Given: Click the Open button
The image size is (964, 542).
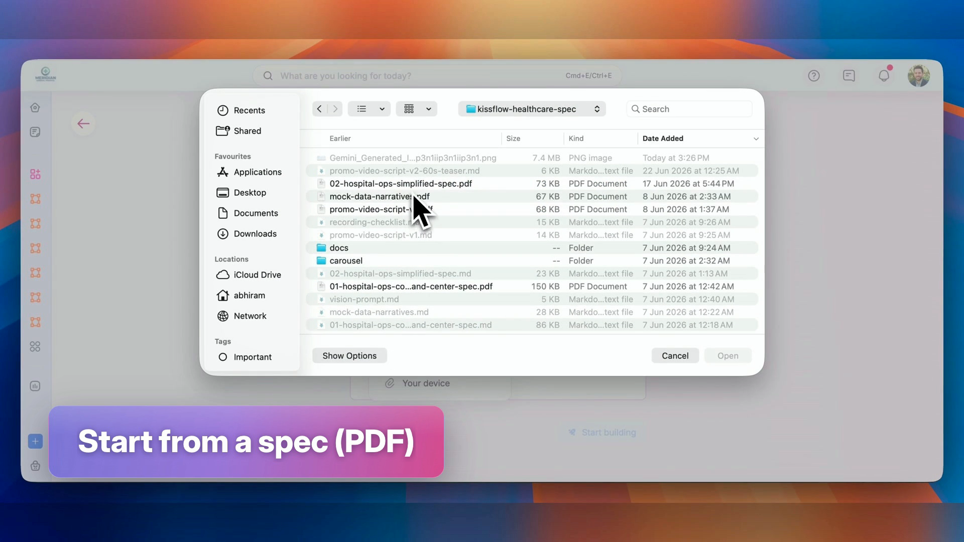Looking at the screenshot, I should (728, 356).
